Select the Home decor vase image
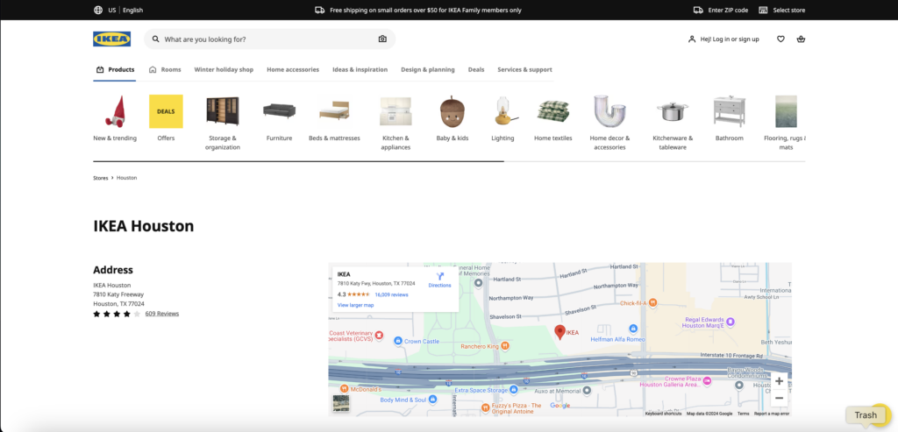898x432 pixels. (610, 111)
